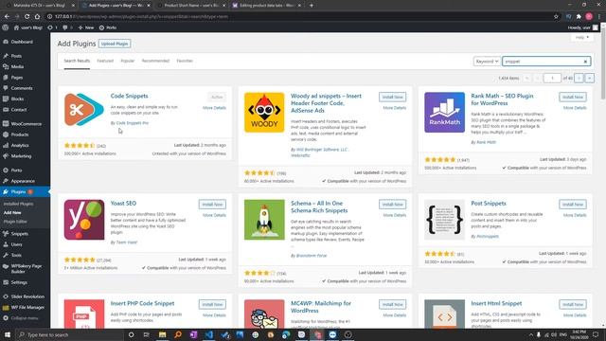Open the Keyword search type dropdown

[487, 62]
